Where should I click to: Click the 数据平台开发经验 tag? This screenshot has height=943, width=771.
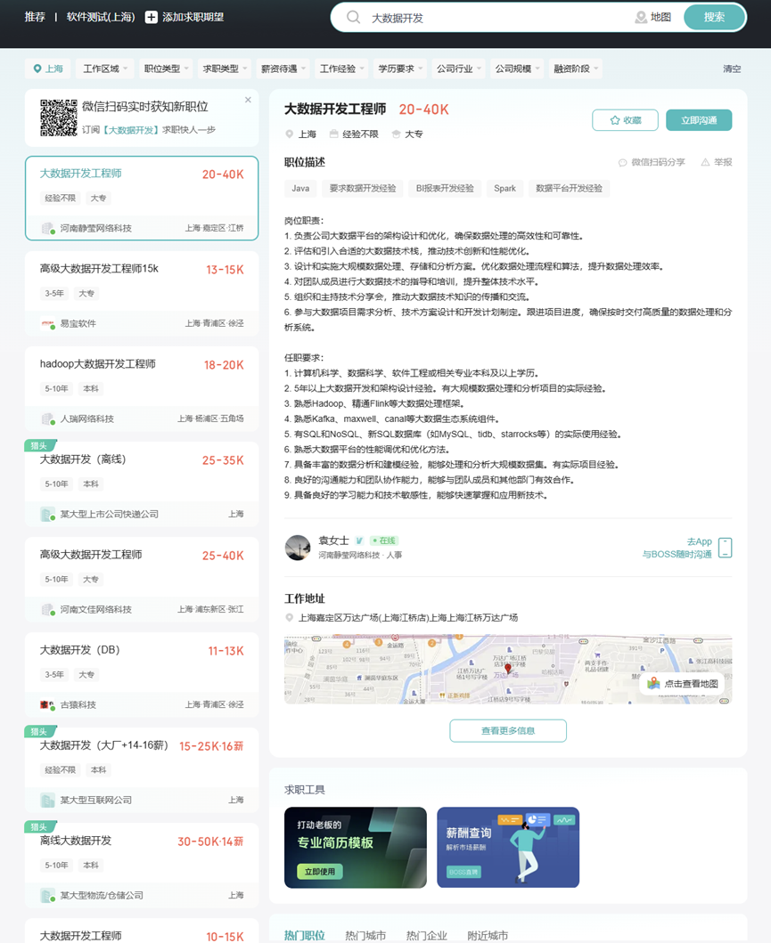(x=569, y=188)
